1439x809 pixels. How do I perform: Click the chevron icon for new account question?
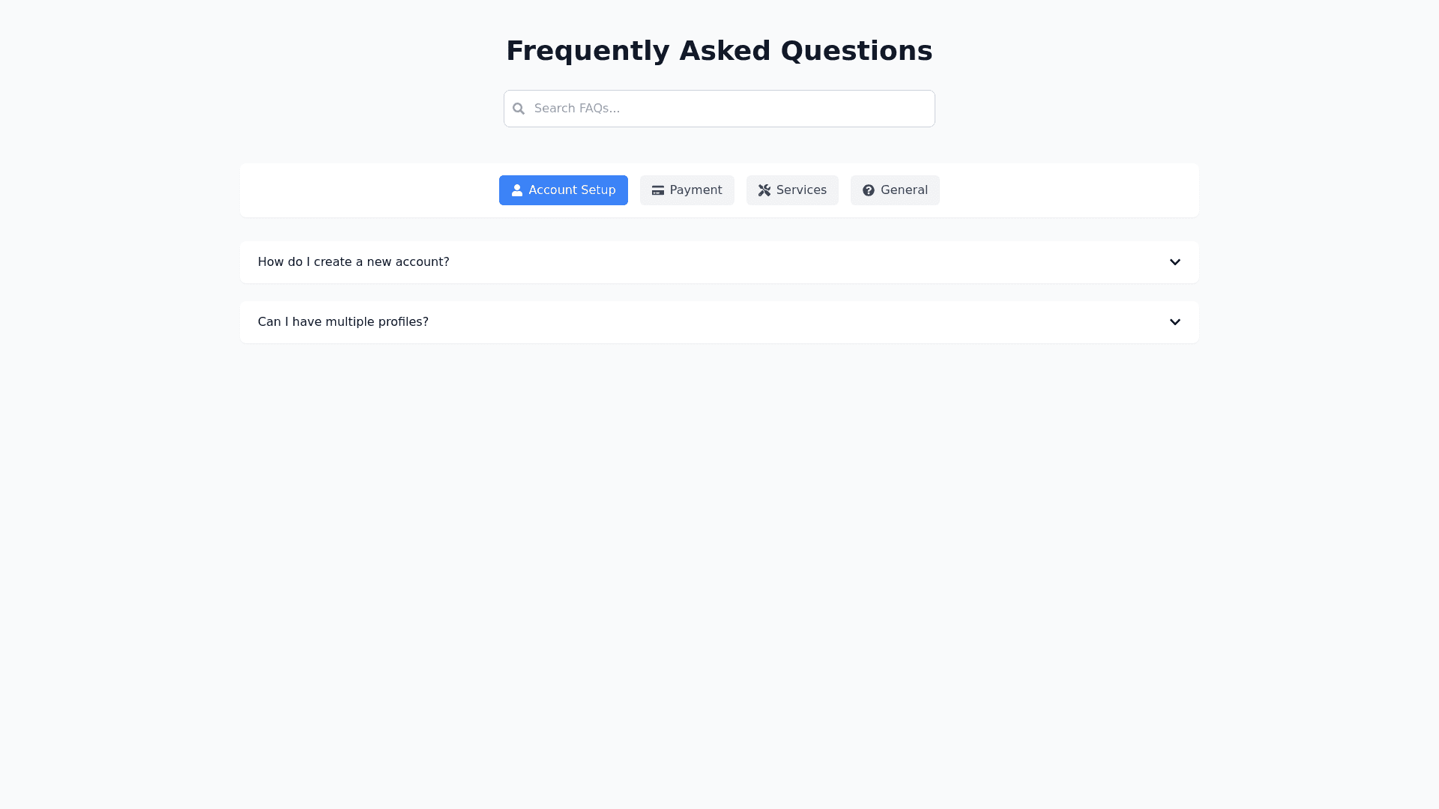(x=1175, y=262)
